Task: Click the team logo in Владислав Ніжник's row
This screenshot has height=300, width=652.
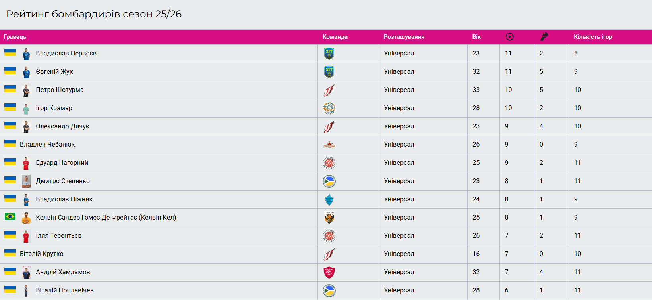Action: [x=329, y=199]
